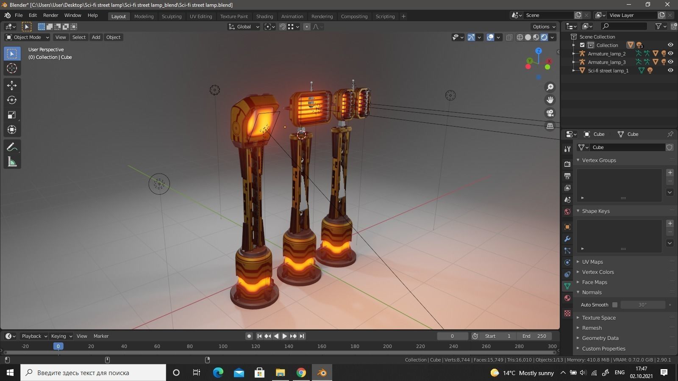The image size is (678, 381).
Task: Expand the Texture Space panel
Action: [x=598, y=318]
